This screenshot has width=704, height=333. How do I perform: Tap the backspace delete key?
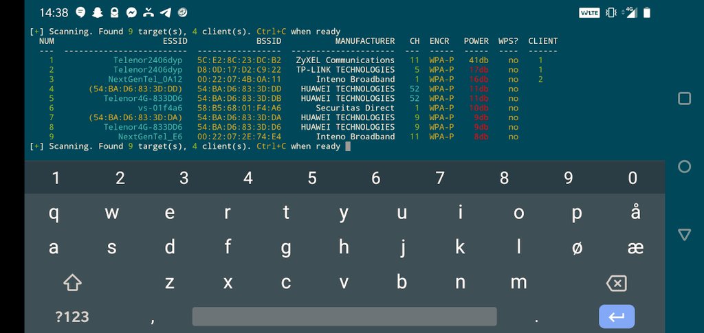[x=616, y=284]
